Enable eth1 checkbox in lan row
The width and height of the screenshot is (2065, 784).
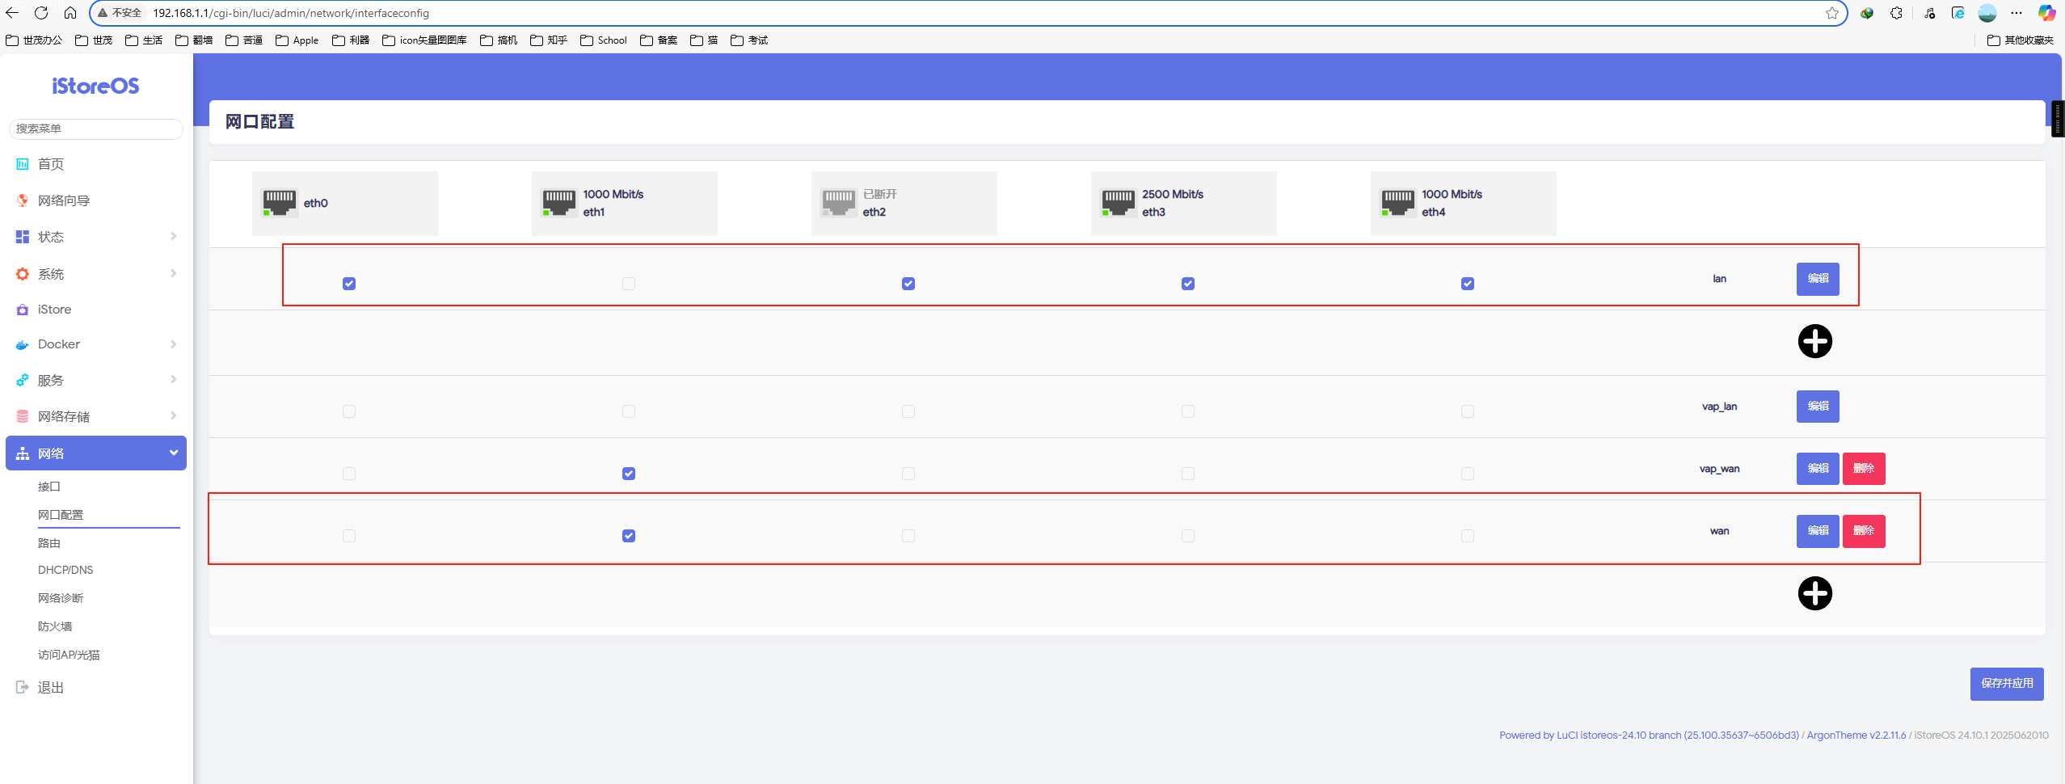629,284
